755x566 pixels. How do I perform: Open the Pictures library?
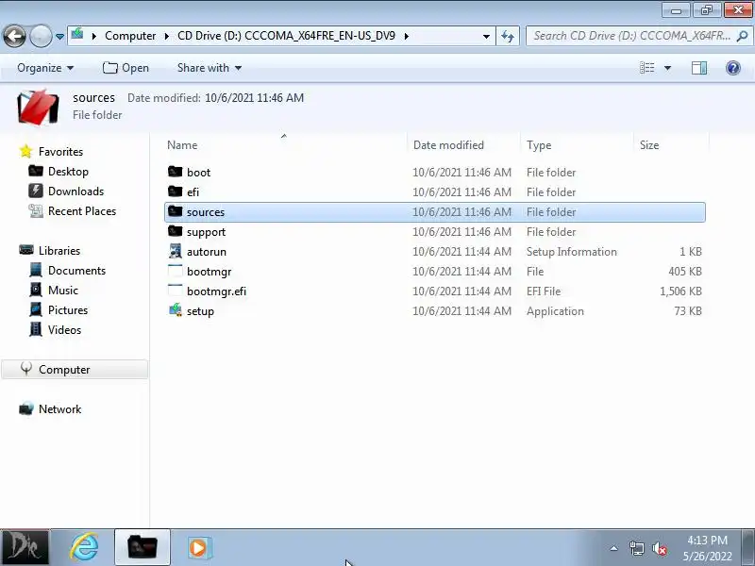(67, 310)
